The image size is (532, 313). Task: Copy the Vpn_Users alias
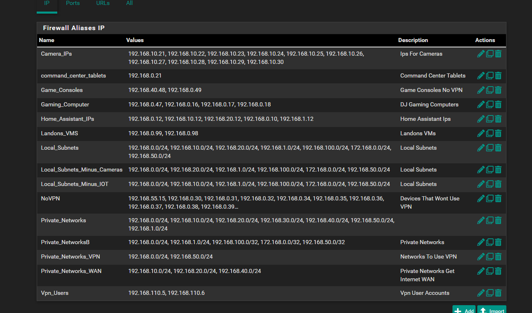tap(490, 293)
